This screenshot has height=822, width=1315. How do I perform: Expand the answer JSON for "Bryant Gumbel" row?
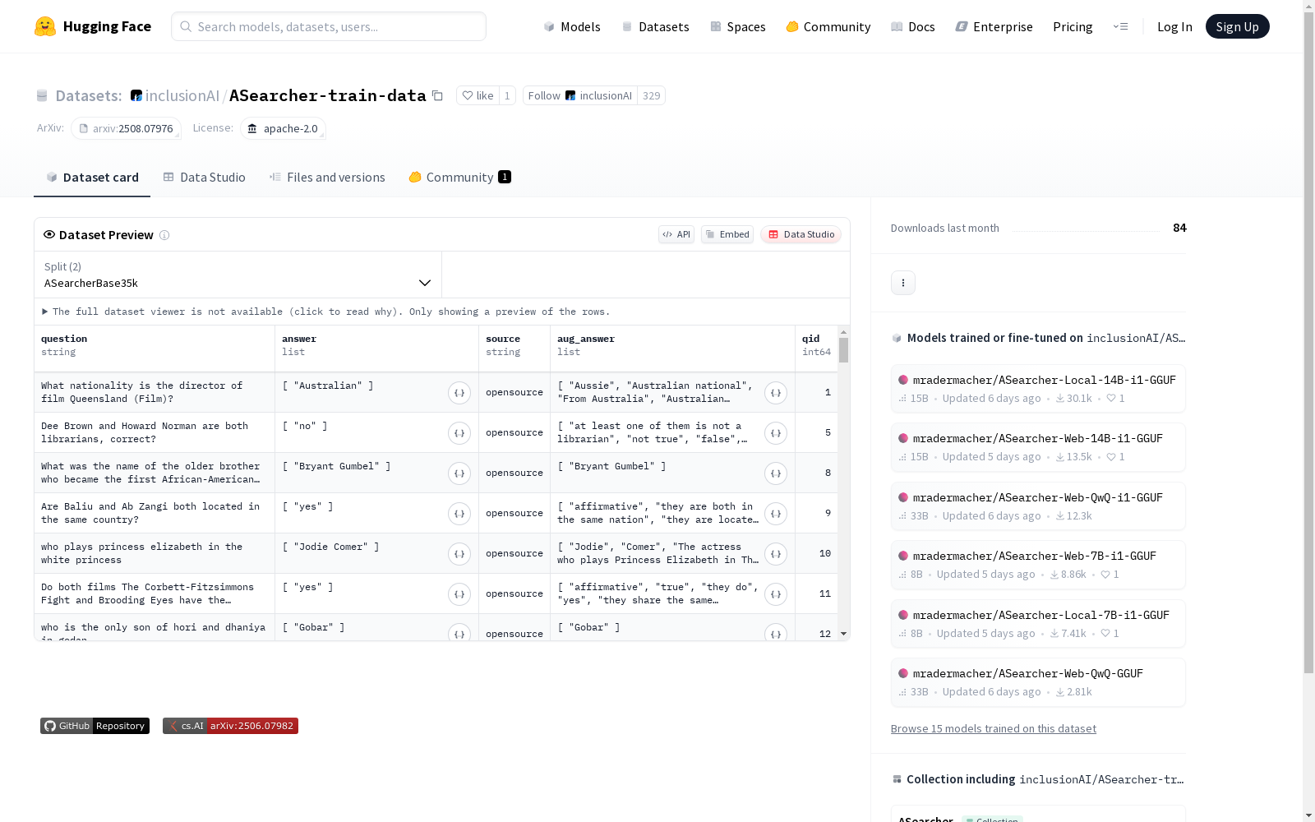tap(459, 473)
